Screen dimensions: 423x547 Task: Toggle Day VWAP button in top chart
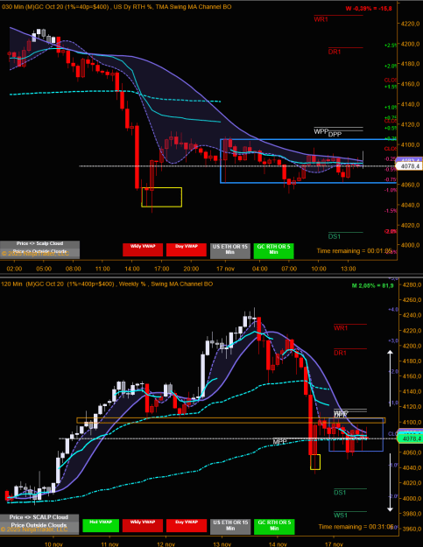coord(187,249)
